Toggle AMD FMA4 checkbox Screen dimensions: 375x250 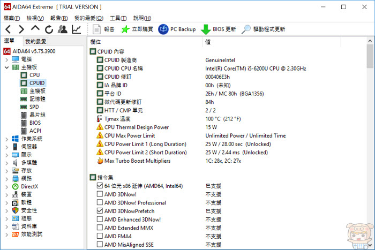pos(100,236)
